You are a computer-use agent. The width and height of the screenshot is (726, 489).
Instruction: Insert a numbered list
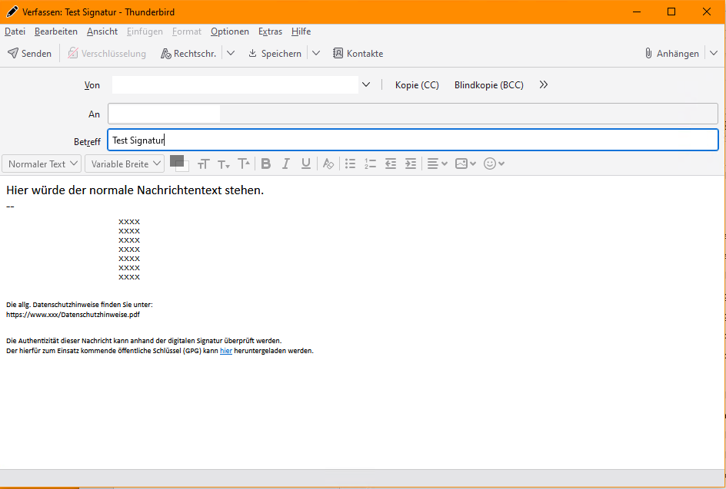coord(371,164)
